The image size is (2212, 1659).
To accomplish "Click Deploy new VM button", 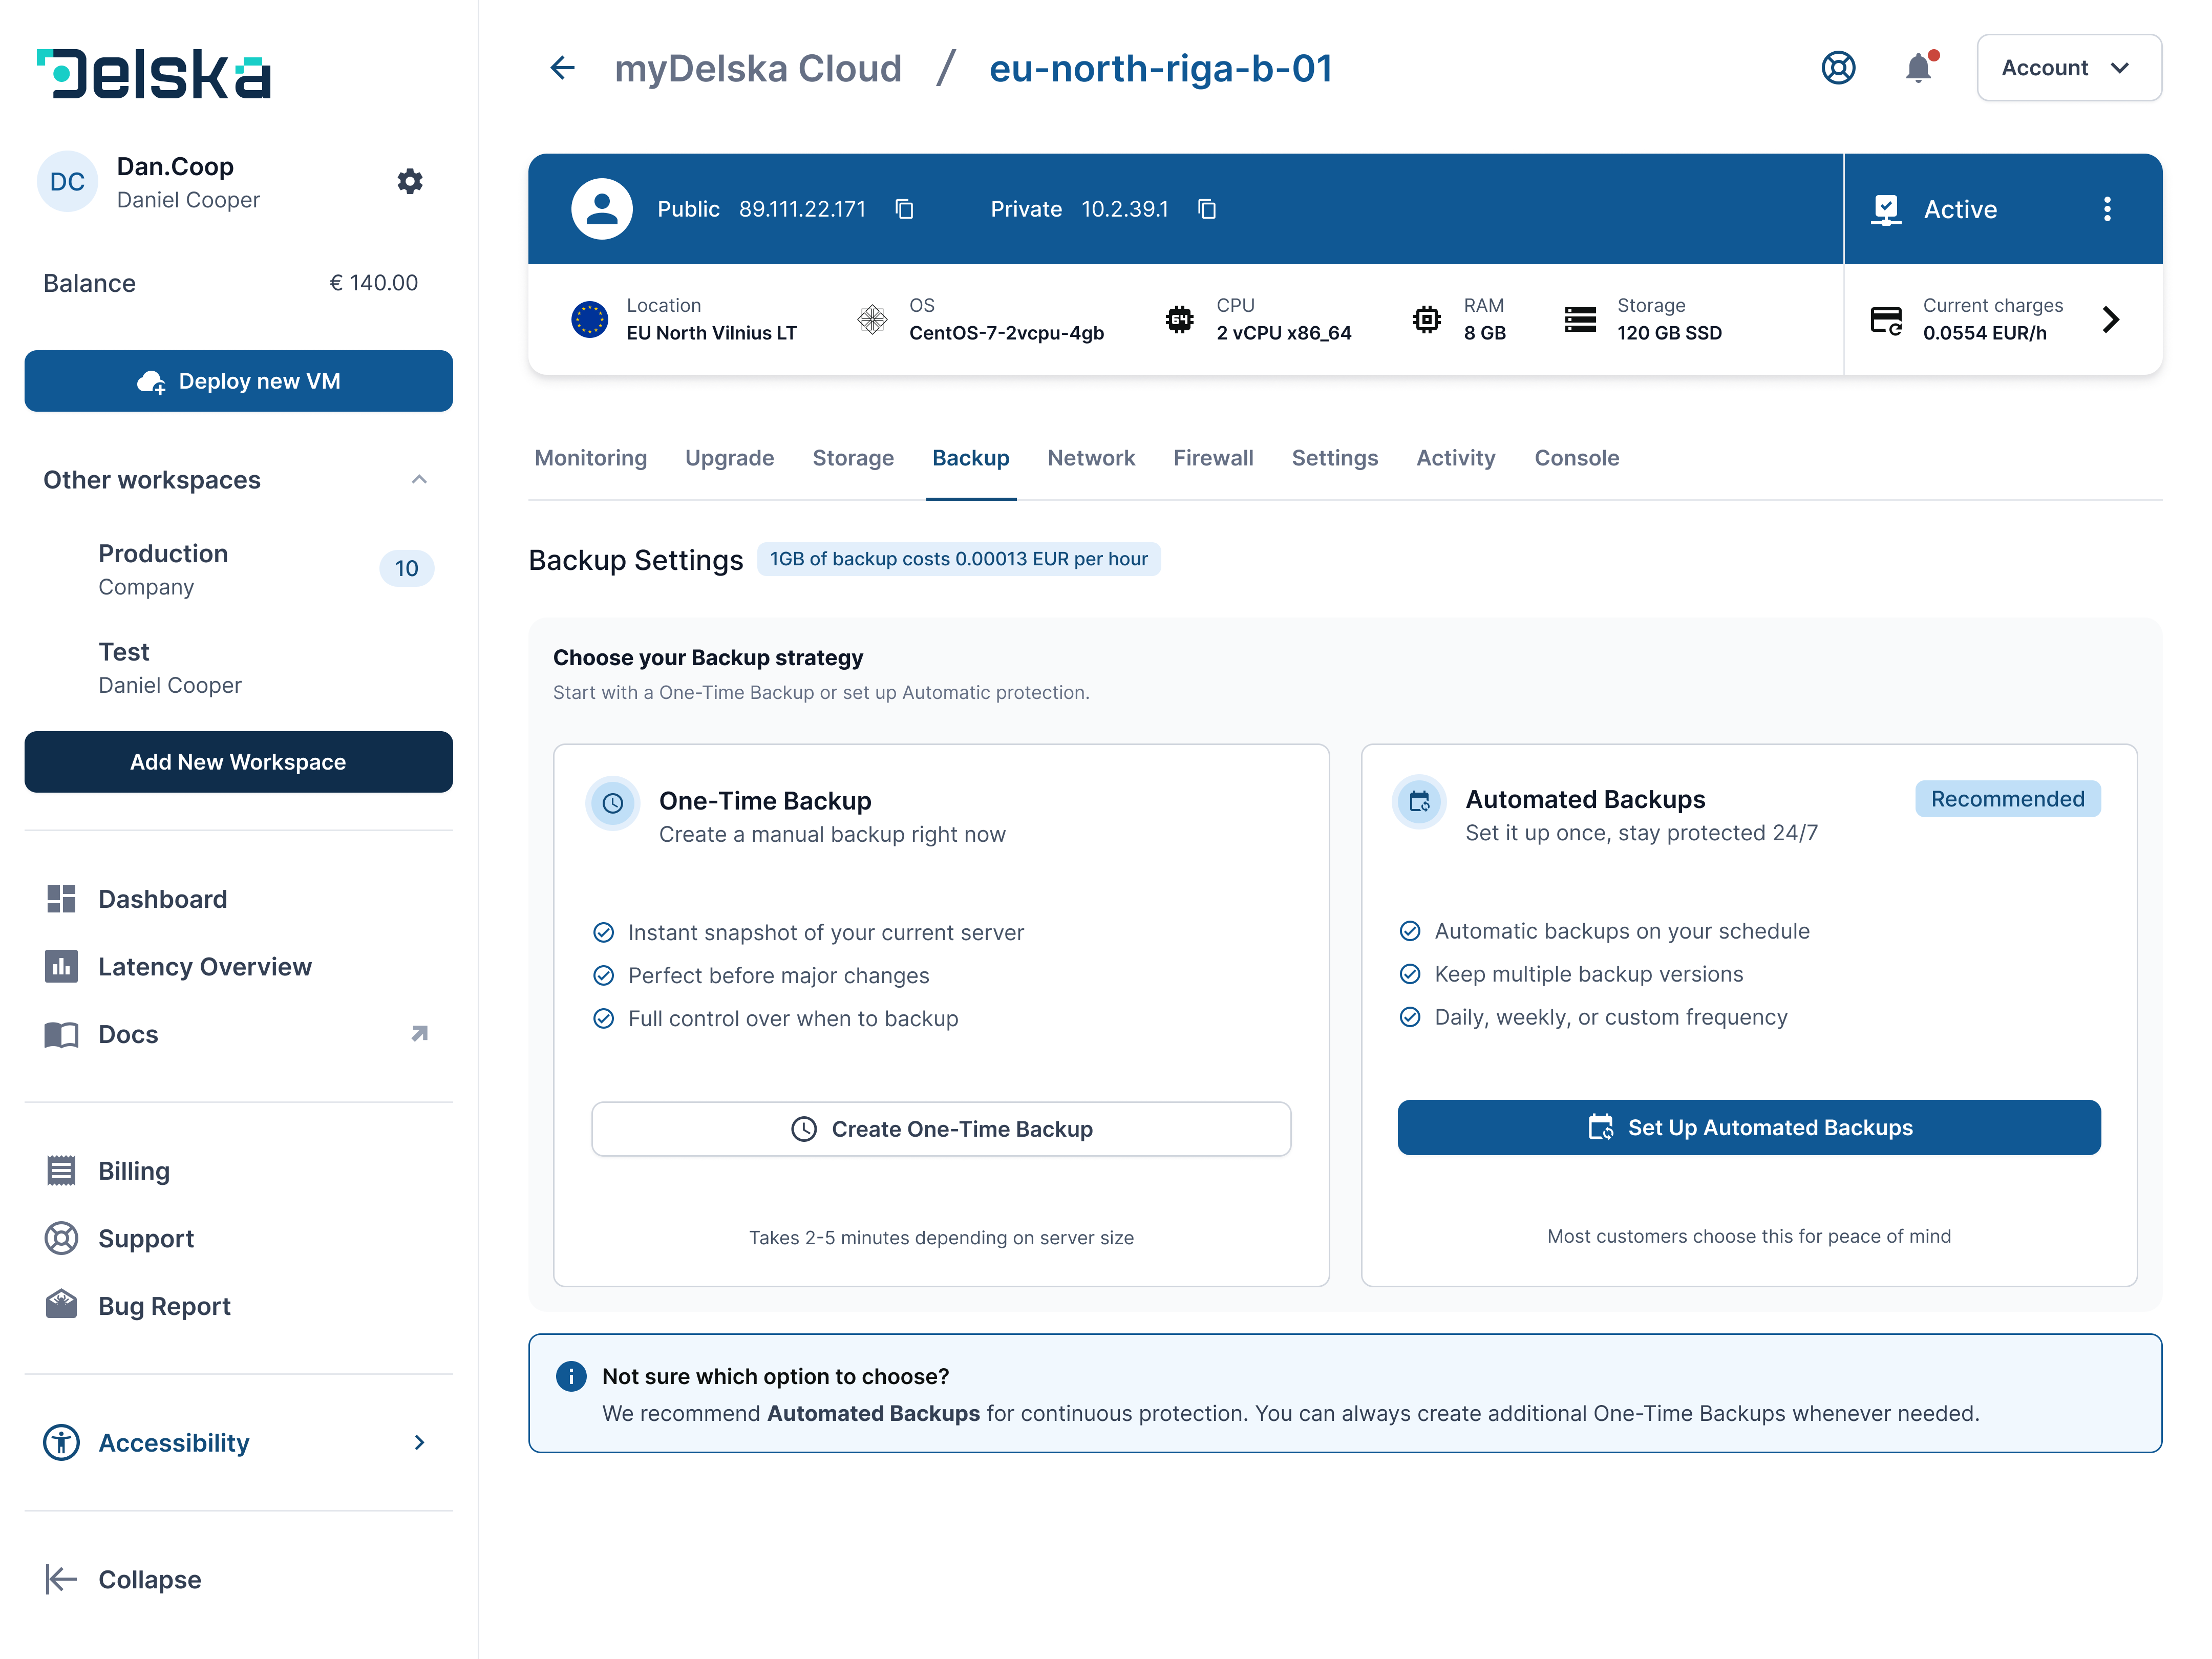I will tap(238, 381).
